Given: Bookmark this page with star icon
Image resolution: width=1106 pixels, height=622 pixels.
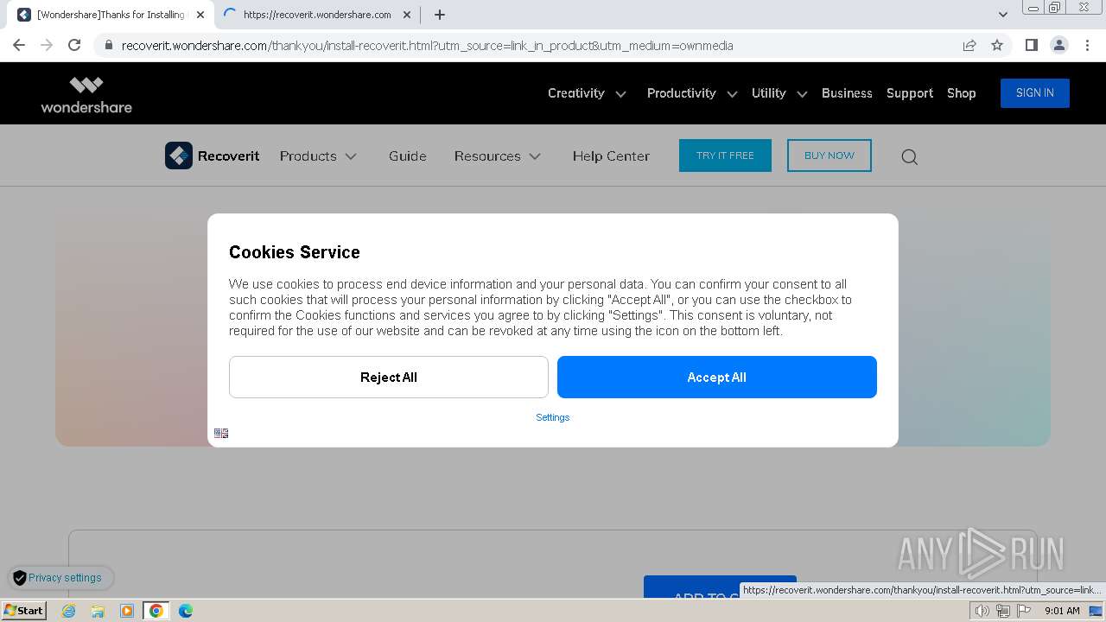Looking at the screenshot, I should pyautogui.click(x=997, y=45).
